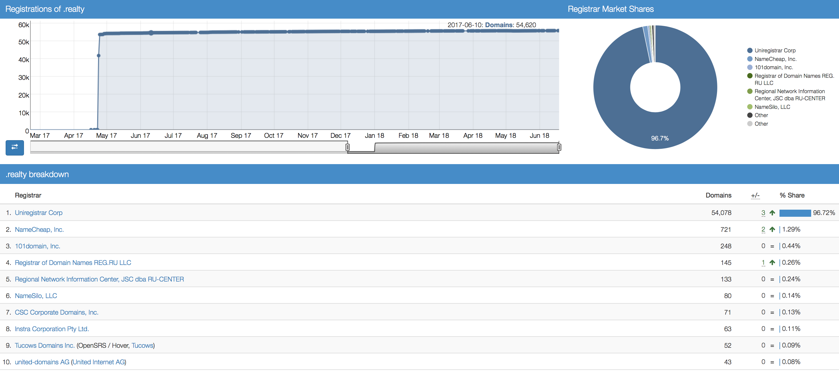The width and height of the screenshot is (839, 372).
Task: Click the right range slider handle
Action: pos(559,147)
